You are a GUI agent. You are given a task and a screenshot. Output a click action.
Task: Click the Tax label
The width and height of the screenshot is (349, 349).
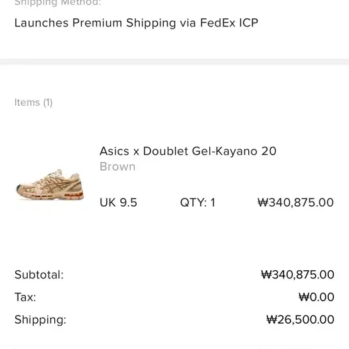coord(25,297)
